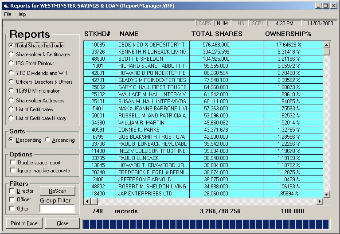Check Ignore inactive accounts
Image resolution: width=340 pixels, height=234 pixels.
pyautogui.click(x=12, y=171)
